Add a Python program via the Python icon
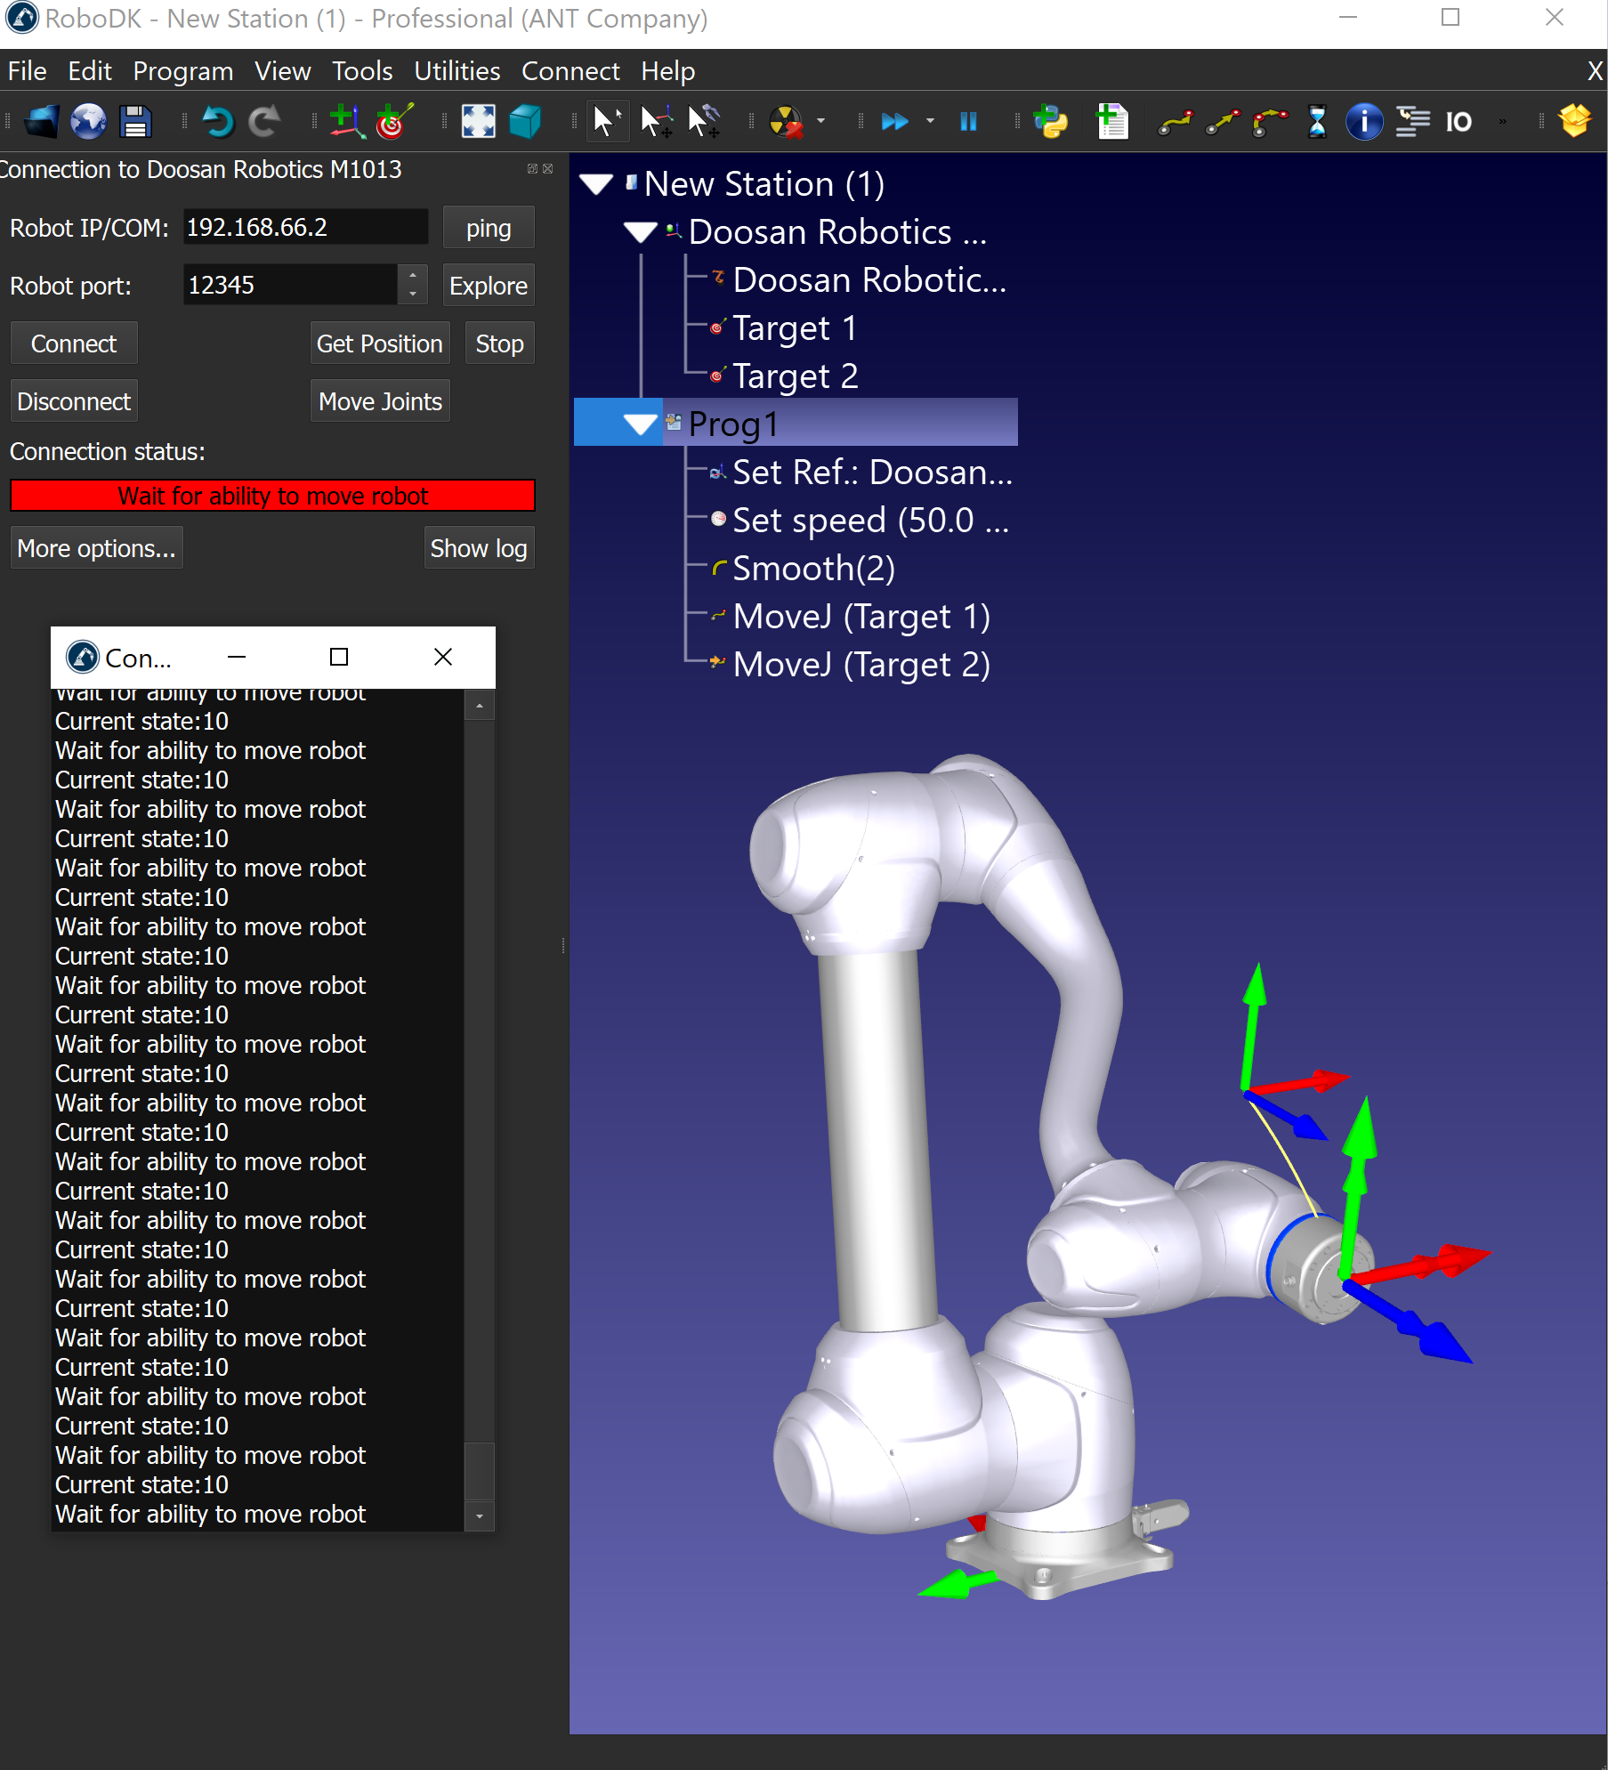Image resolution: width=1608 pixels, height=1770 pixels. [1051, 121]
